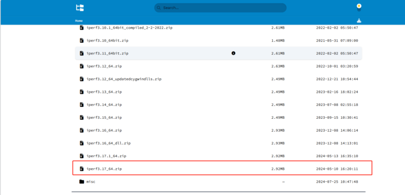Click zip icon beside iperf3.10.1_64bit_compiled_2-2-2022.zip
Screen dimensions: 405x195
[81, 28]
